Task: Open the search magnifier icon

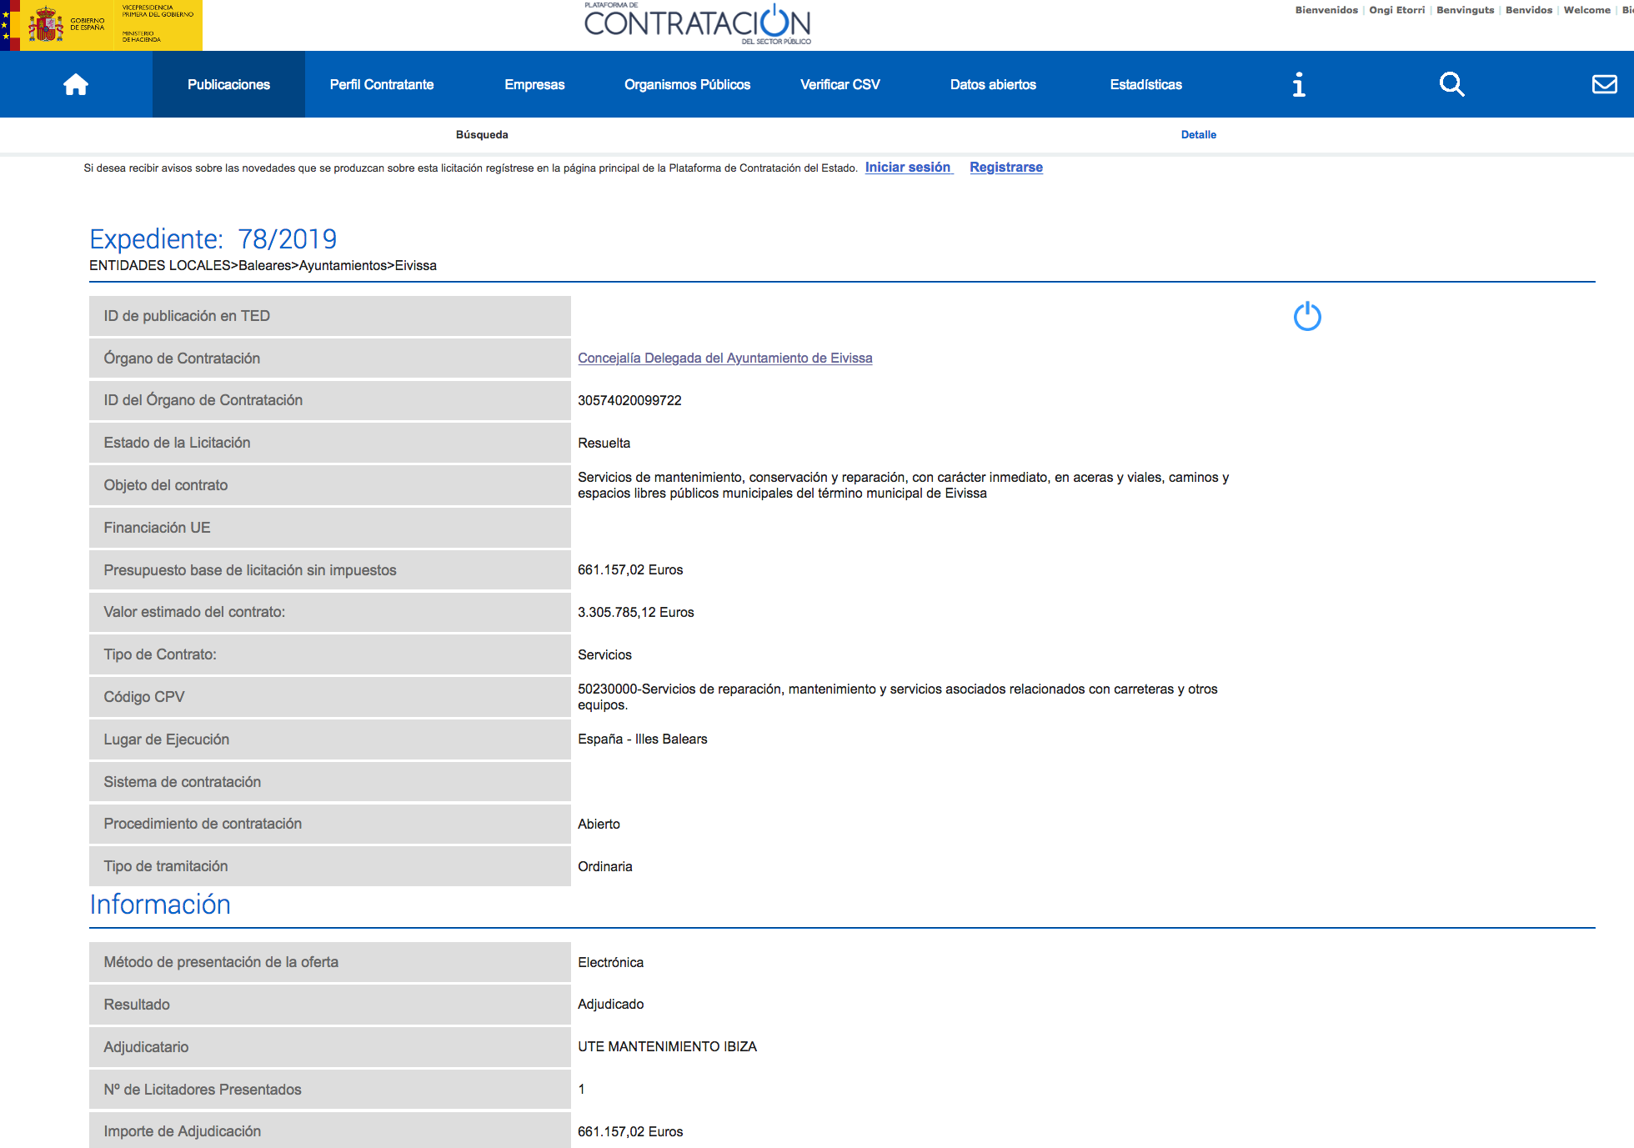Action: pyautogui.click(x=1451, y=84)
